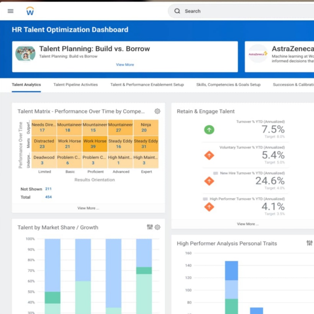Screen dimensions: 314x314
Task: Click the Talent by Market Share gear icon
Action: pos(157,227)
